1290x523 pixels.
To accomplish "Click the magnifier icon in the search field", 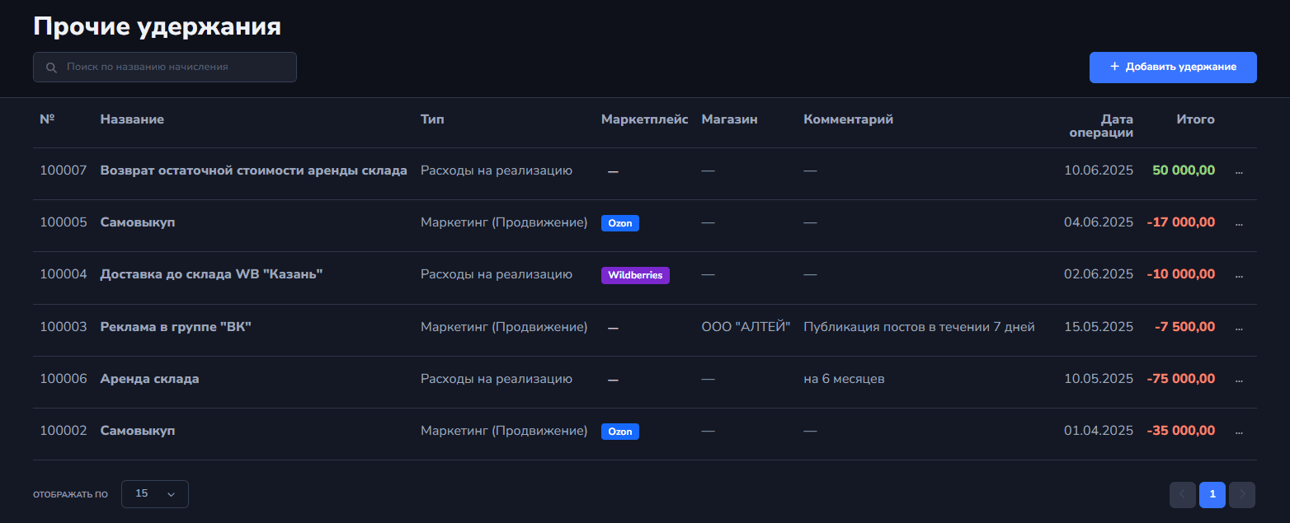I will point(51,68).
